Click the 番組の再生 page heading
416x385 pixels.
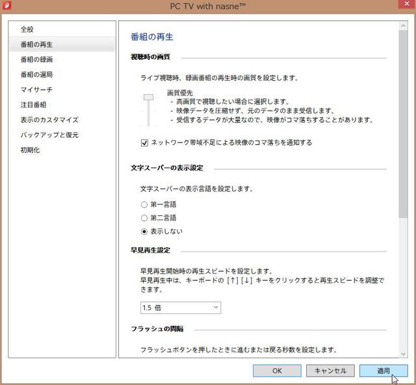pyautogui.click(x=152, y=36)
